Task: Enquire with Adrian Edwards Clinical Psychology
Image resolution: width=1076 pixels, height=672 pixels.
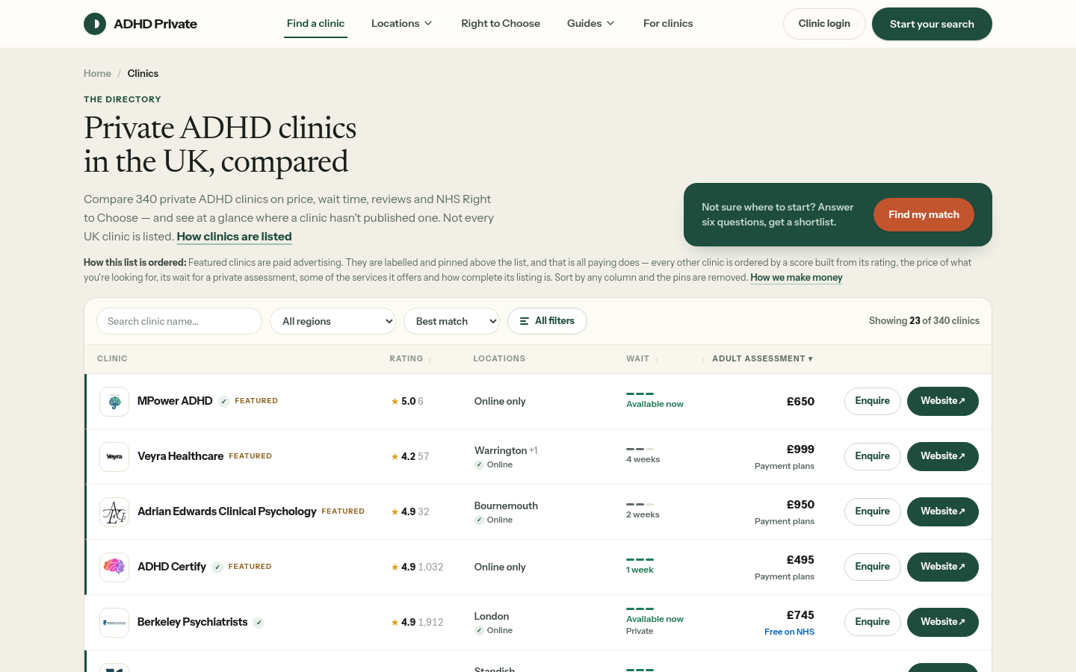Action: click(x=872, y=512)
